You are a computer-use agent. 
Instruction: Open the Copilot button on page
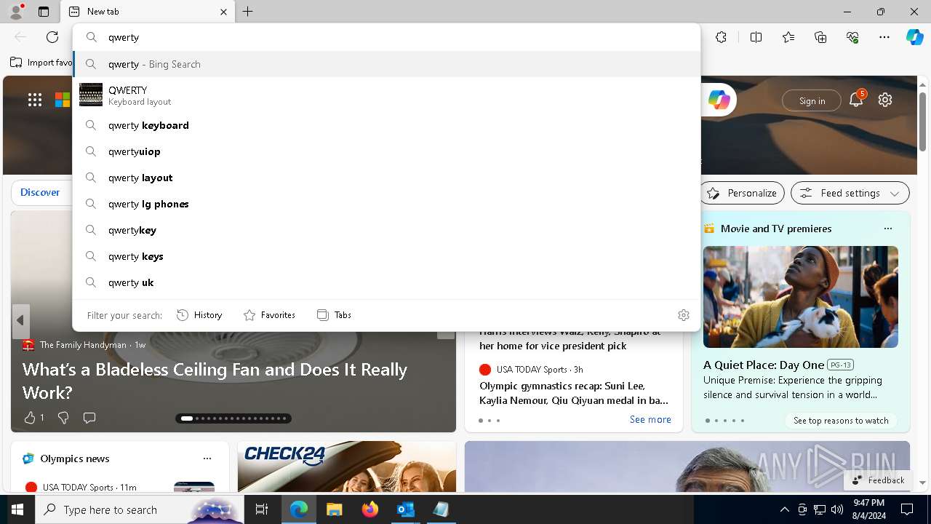point(719,100)
